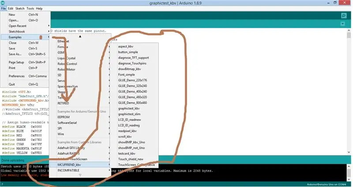
Task: Choose Open... from the File menu
Action: (26, 20)
